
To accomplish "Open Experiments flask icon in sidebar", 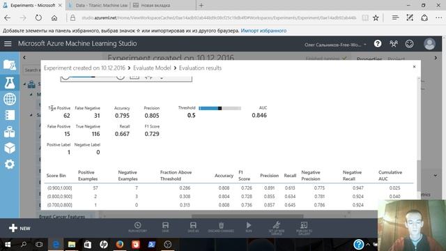I will tap(9, 83).
